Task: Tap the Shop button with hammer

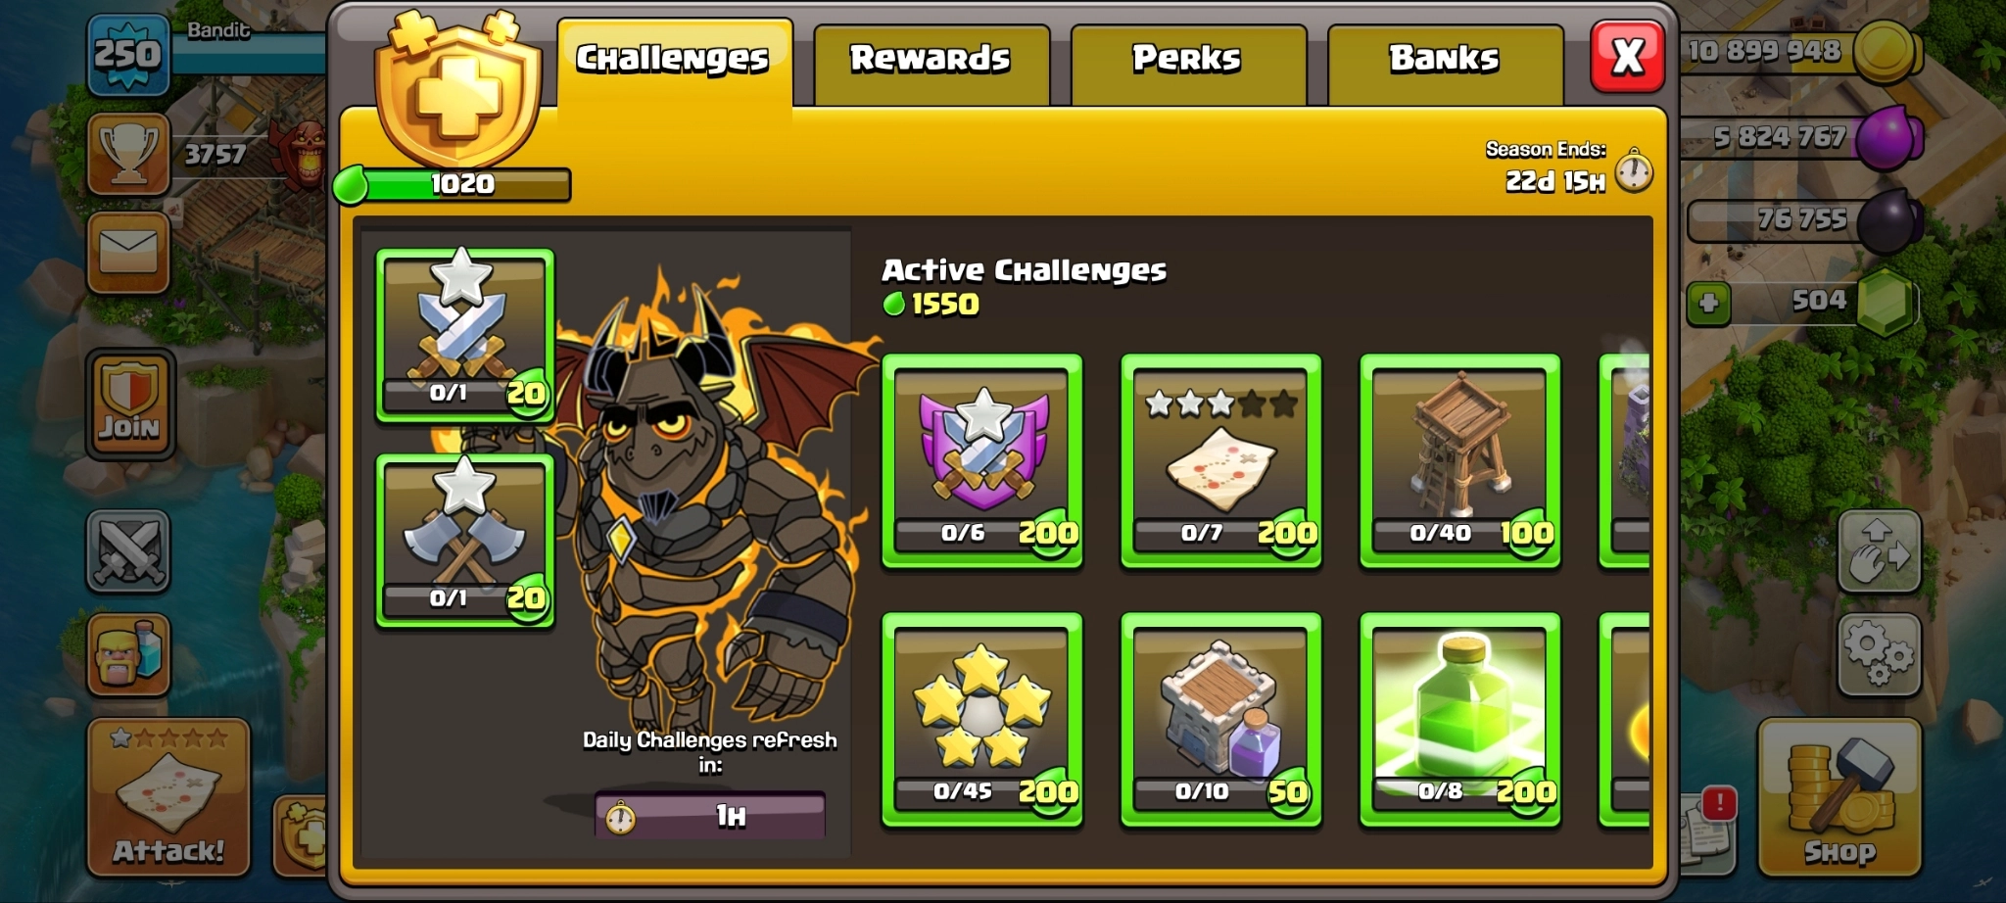Action: pos(1839,797)
